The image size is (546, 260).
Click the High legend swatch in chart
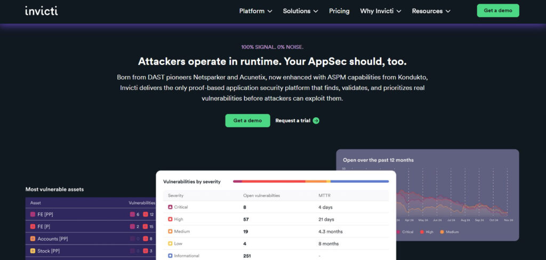[422, 232]
